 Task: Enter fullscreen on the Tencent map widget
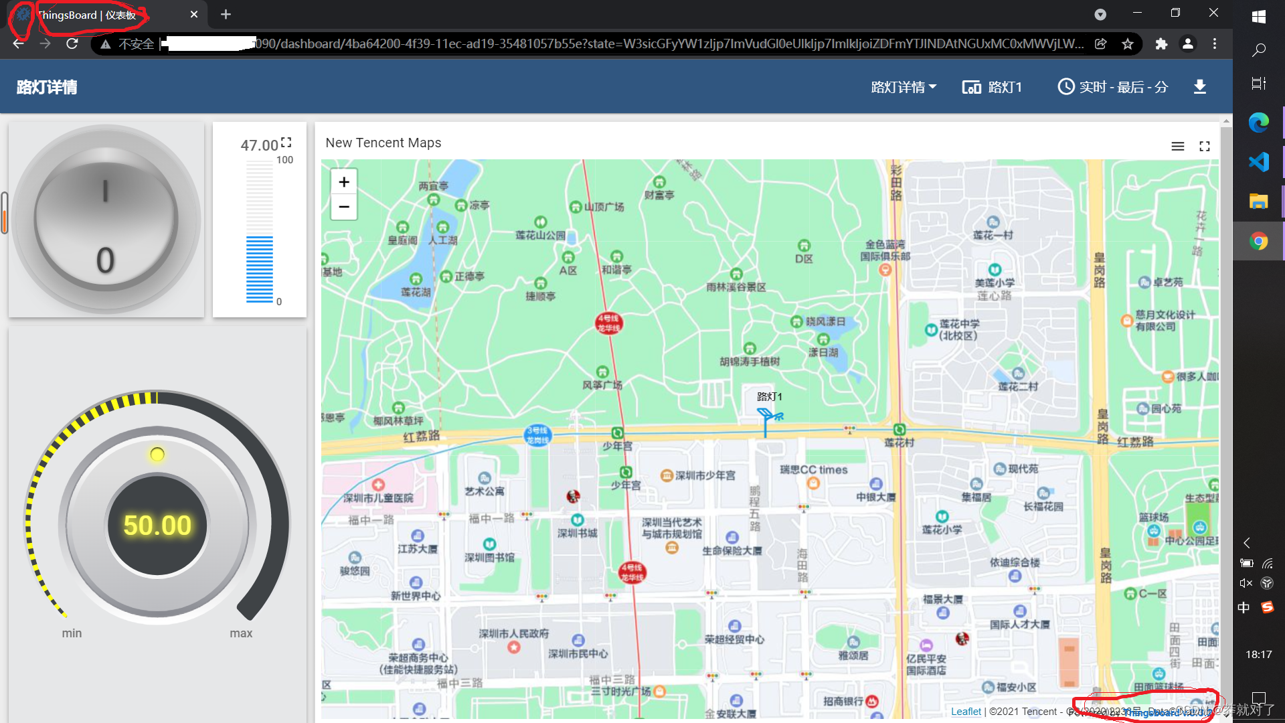(x=1205, y=146)
